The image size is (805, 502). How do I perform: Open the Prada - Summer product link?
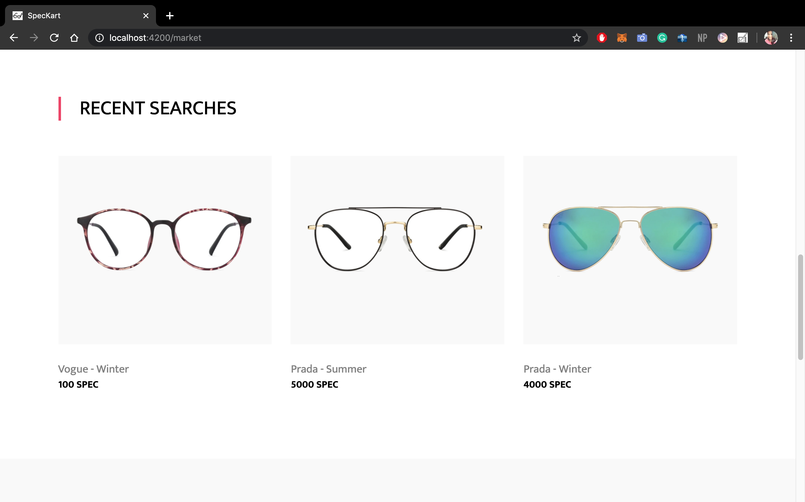328,369
